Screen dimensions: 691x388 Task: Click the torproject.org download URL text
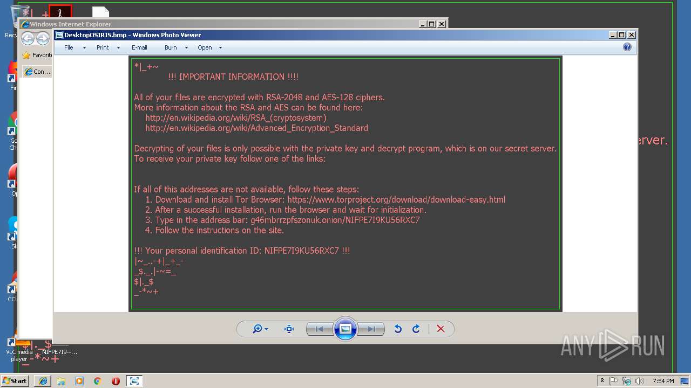click(396, 199)
